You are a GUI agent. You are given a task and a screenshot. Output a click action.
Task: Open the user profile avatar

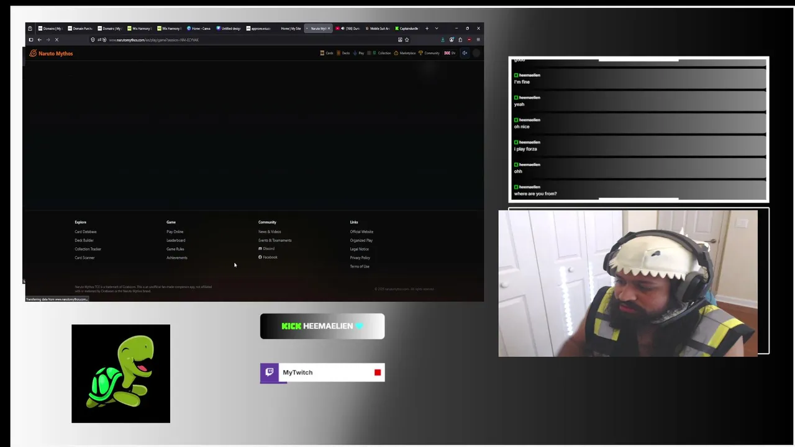point(476,53)
